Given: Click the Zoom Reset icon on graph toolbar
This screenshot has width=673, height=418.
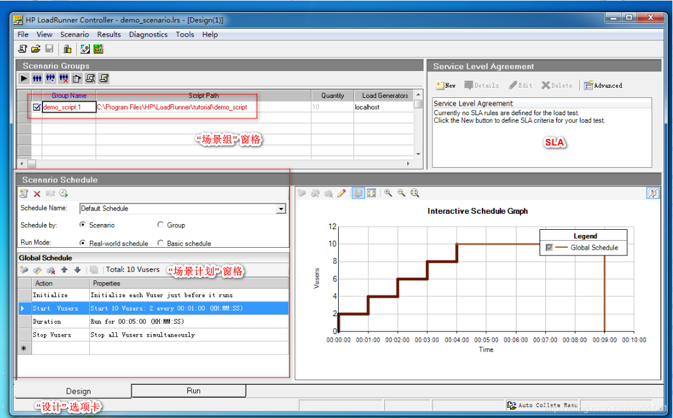Looking at the screenshot, I should 414,193.
